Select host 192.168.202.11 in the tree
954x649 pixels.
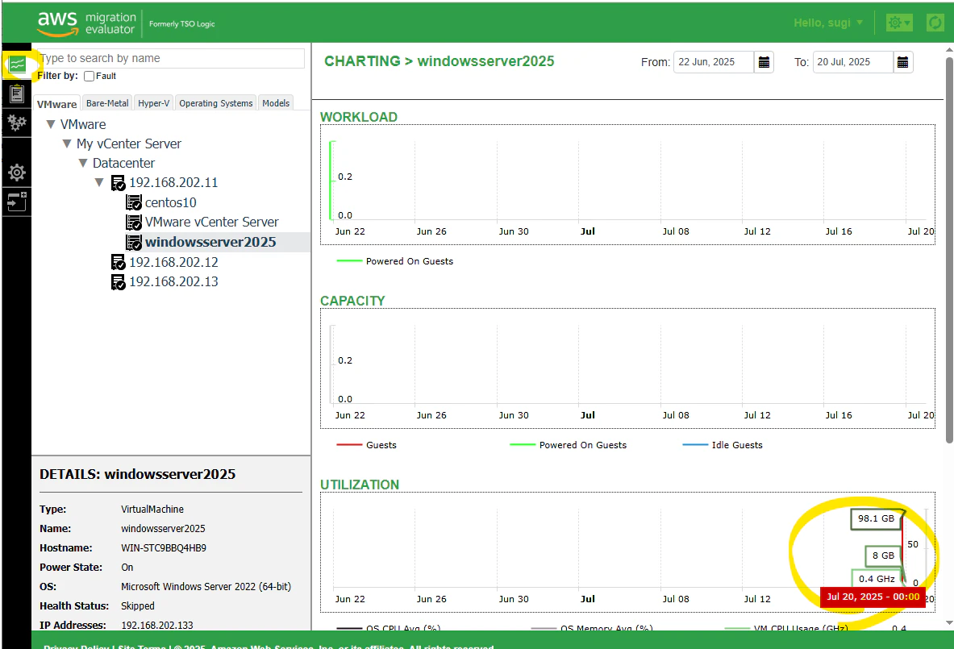[173, 182]
